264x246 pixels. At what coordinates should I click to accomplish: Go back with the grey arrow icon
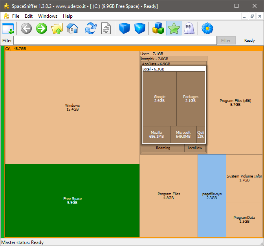click(26, 28)
